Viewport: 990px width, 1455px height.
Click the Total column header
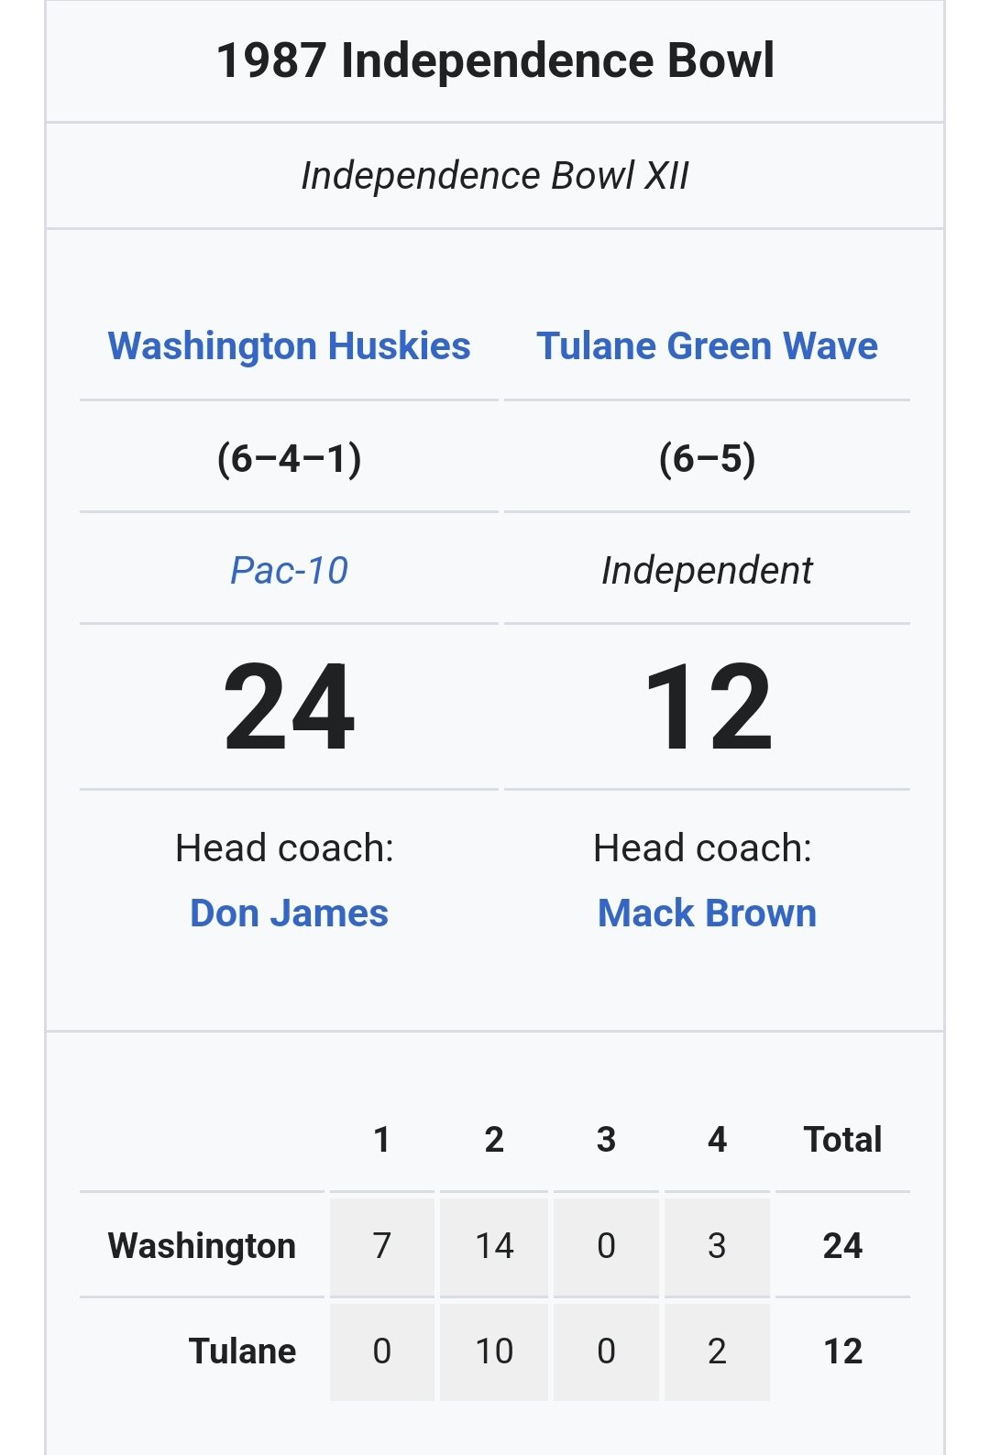842,1139
